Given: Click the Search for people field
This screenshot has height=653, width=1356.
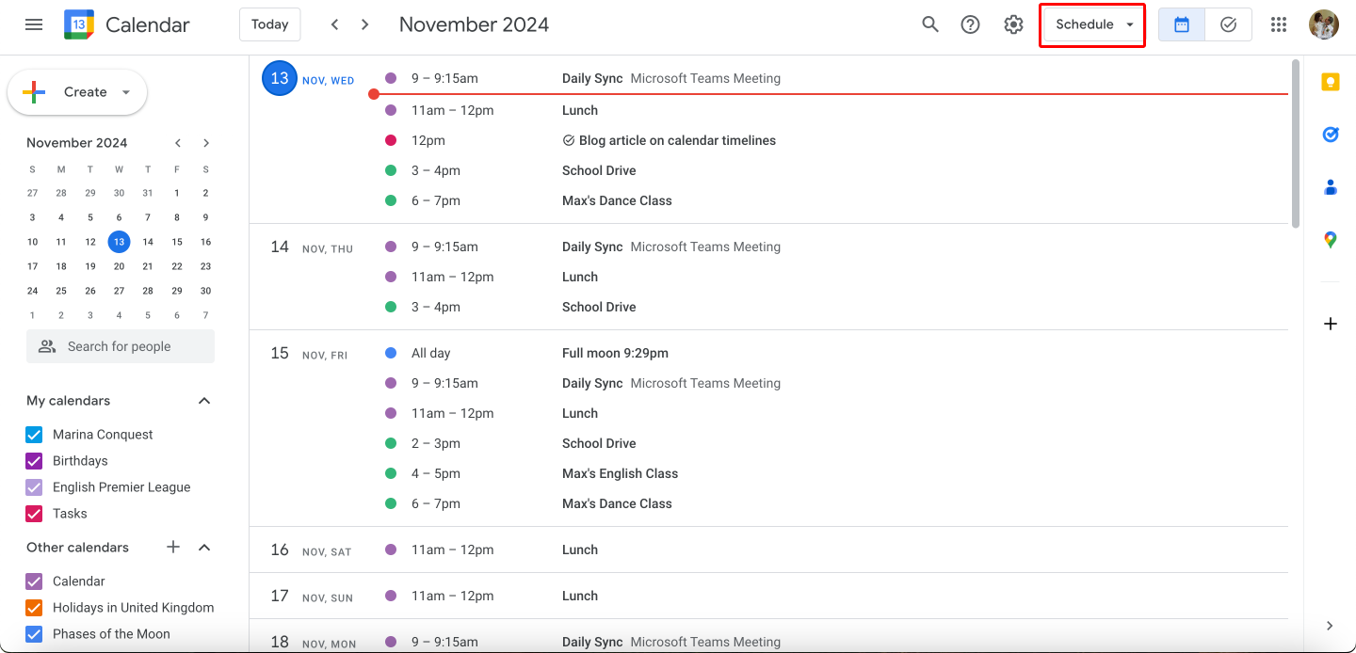Looking at the screenshot, I should point(120,346).
